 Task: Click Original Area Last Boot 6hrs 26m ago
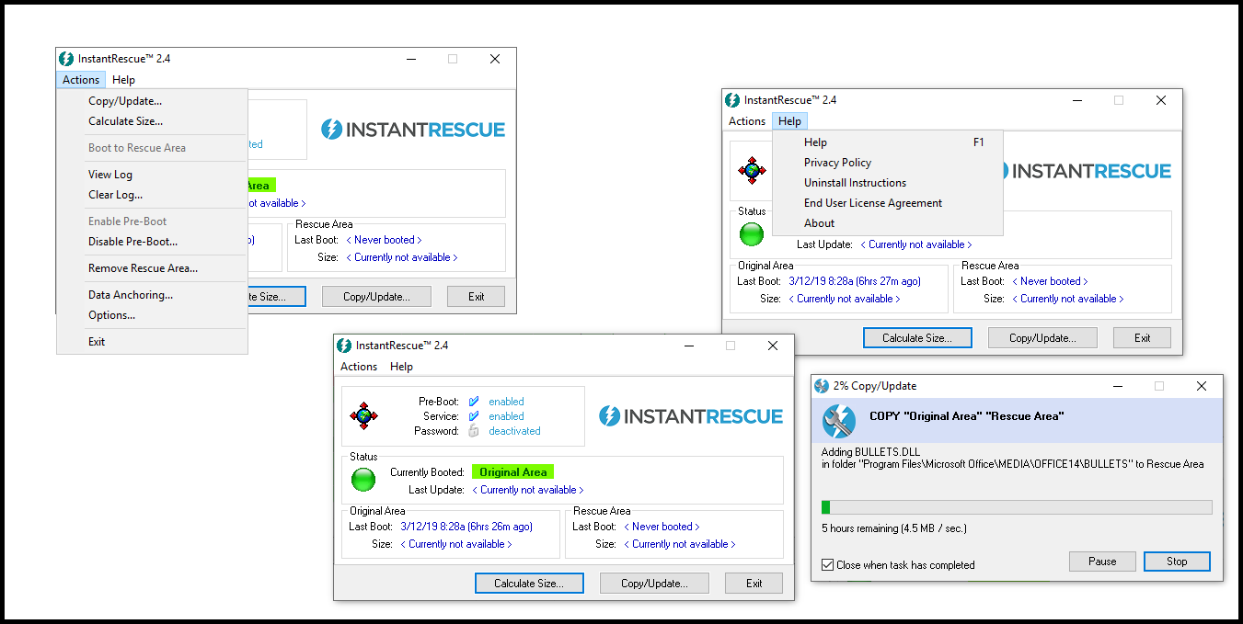pyautogui.click(x=466, y=527)
